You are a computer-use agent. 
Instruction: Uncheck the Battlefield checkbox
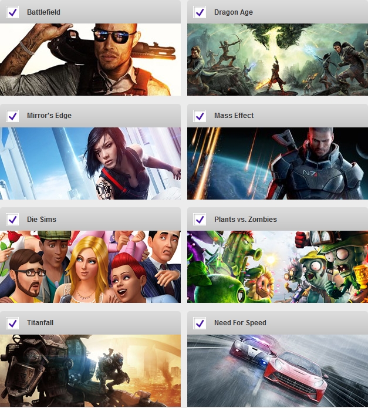coord(12,12)
